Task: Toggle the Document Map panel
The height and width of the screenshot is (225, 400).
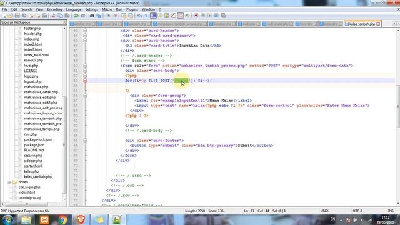Action: [x=167, y=16]
